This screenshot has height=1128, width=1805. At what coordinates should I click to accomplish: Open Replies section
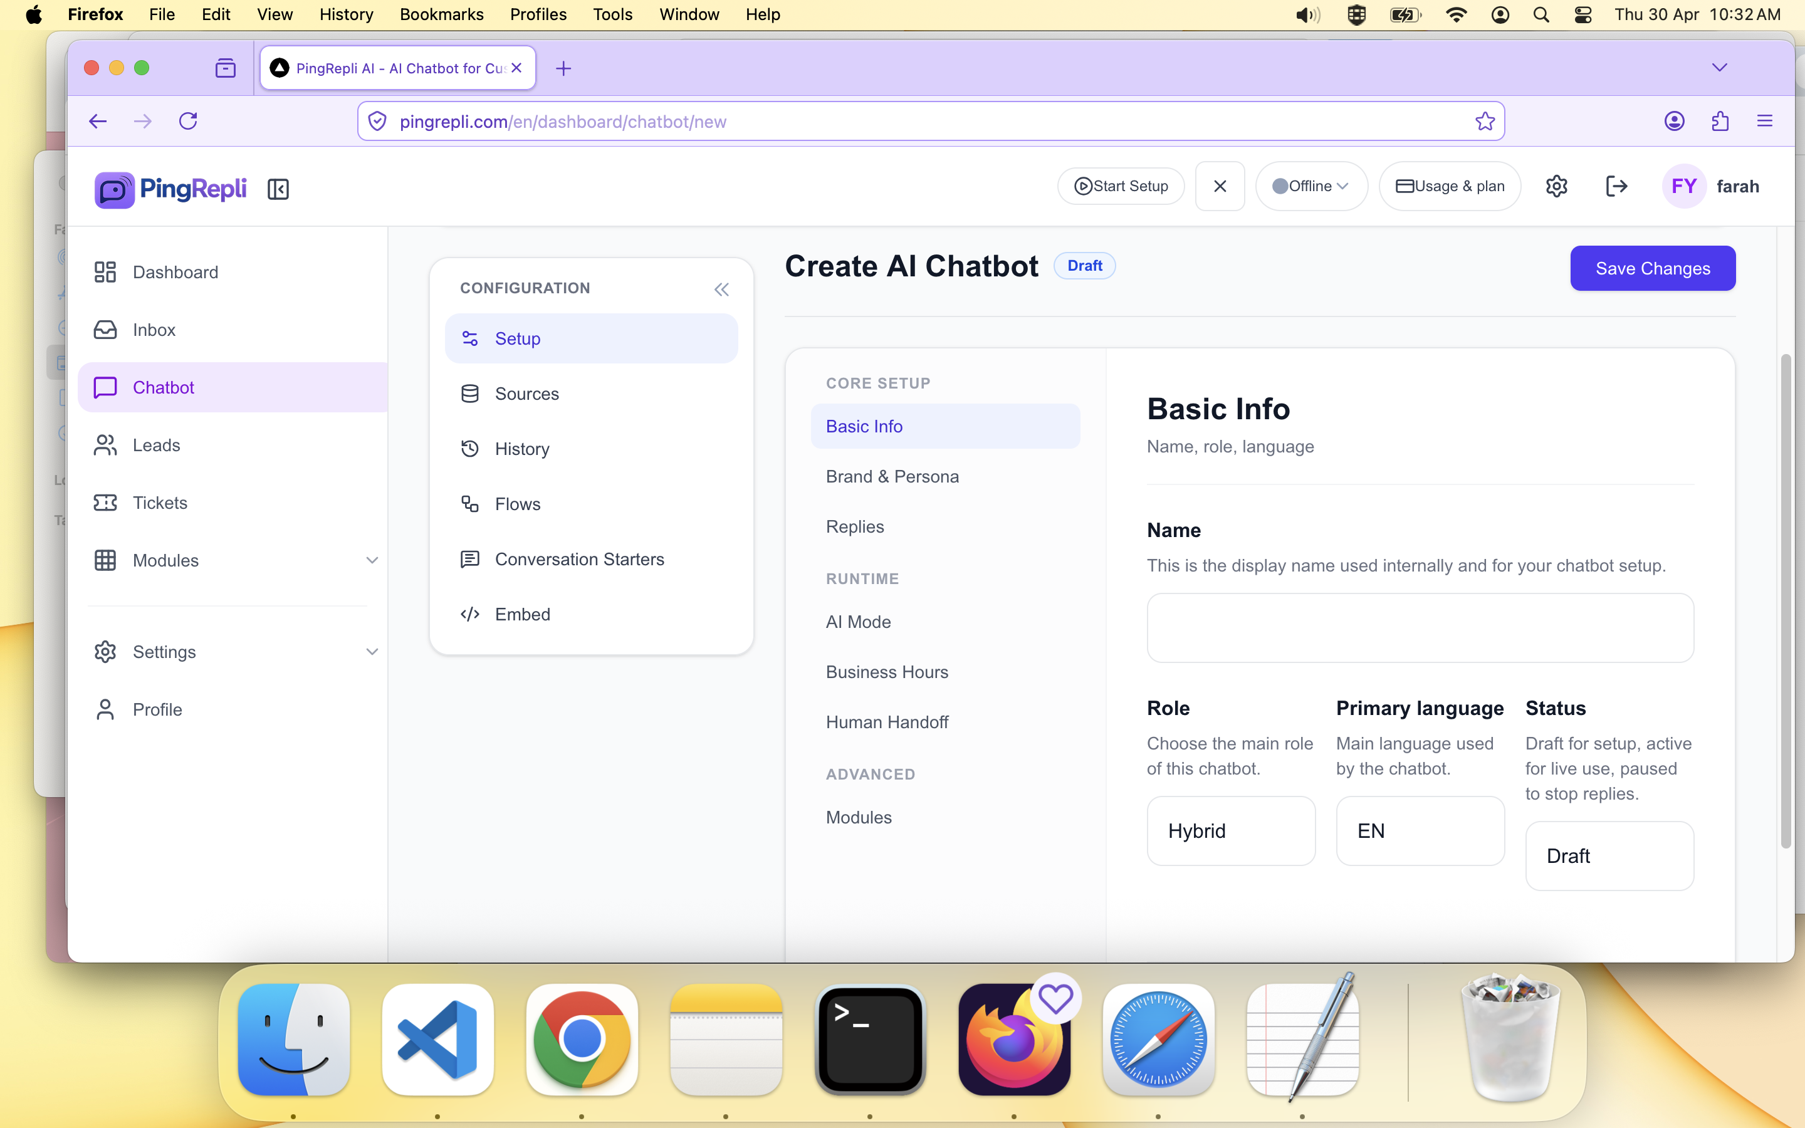[x=945, y=526]
